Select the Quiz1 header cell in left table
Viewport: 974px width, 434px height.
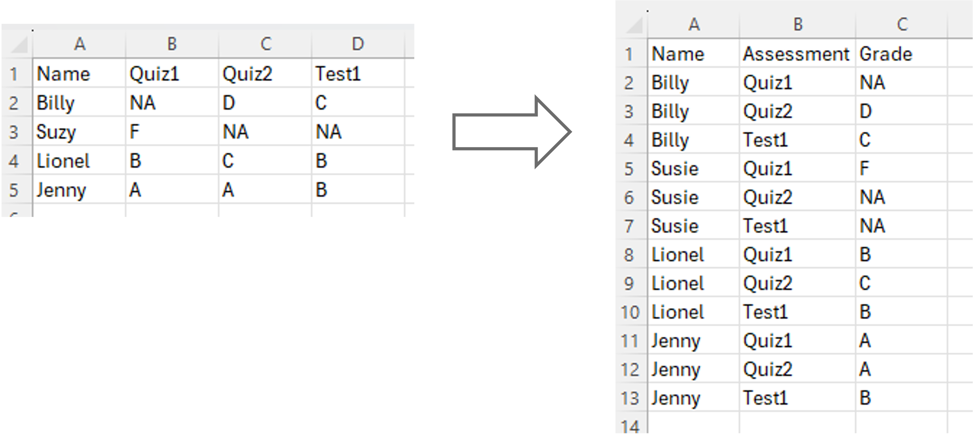point(172,74)
